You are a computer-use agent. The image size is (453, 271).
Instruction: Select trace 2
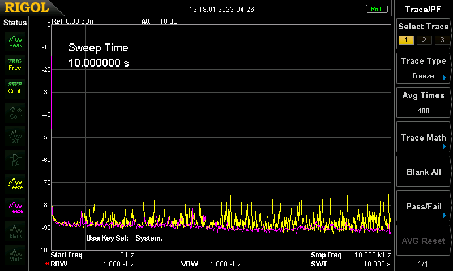[x=424, y=40]
